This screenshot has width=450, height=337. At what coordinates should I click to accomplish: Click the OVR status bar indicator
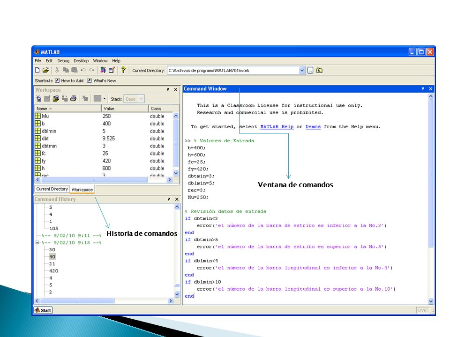click(422, 311)
